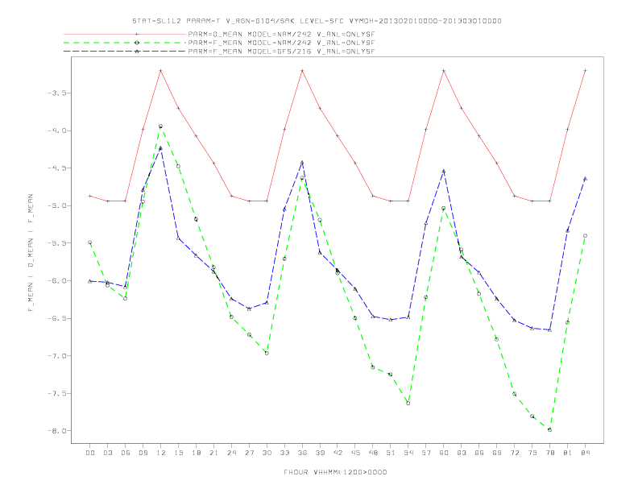Select the red O_MEAN NAM/242 legend entry
Viewport: 638px width, 493px height.
point(219,34)
